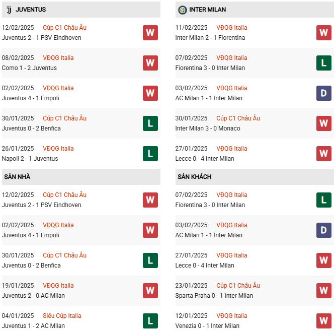Open Juventus 2 - 0 AC Milan result
Viewport: 335px width, 332px height.
coord(33,296)
